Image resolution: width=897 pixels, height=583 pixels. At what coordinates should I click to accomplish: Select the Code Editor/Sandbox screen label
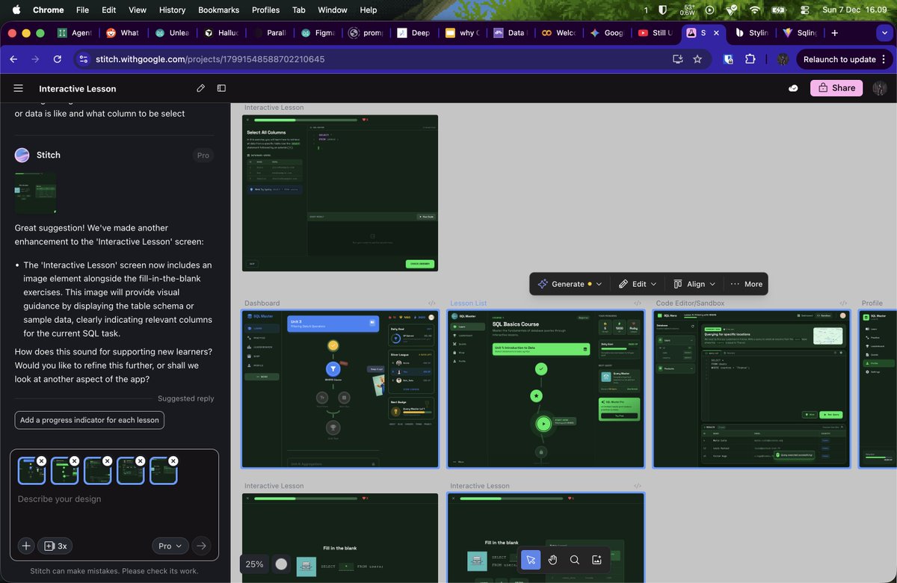[689, 303]
